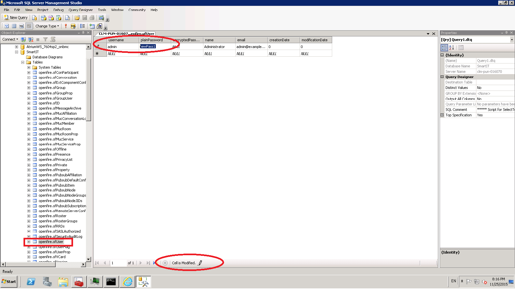Click the Verify SQL Syntax icon

tap(73, 26)
